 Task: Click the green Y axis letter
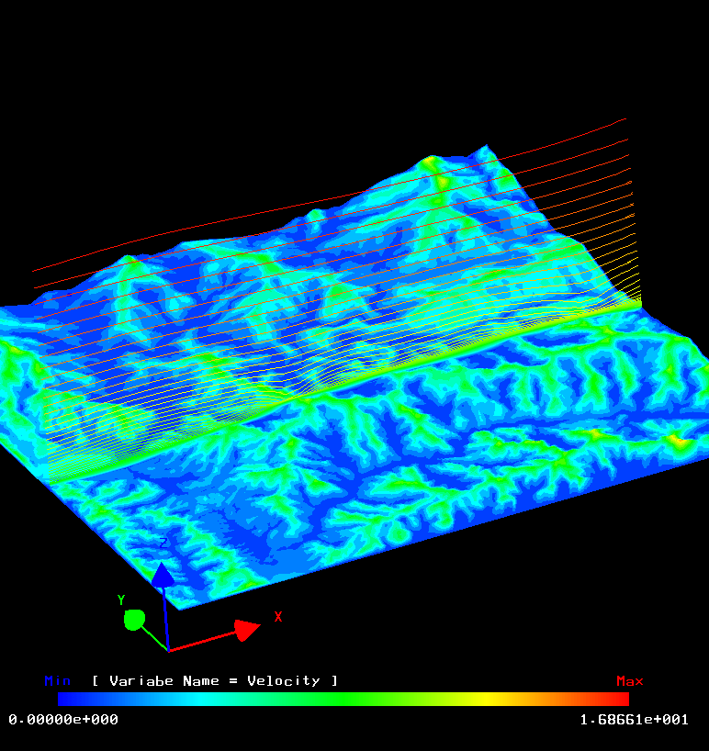[121, 600]
